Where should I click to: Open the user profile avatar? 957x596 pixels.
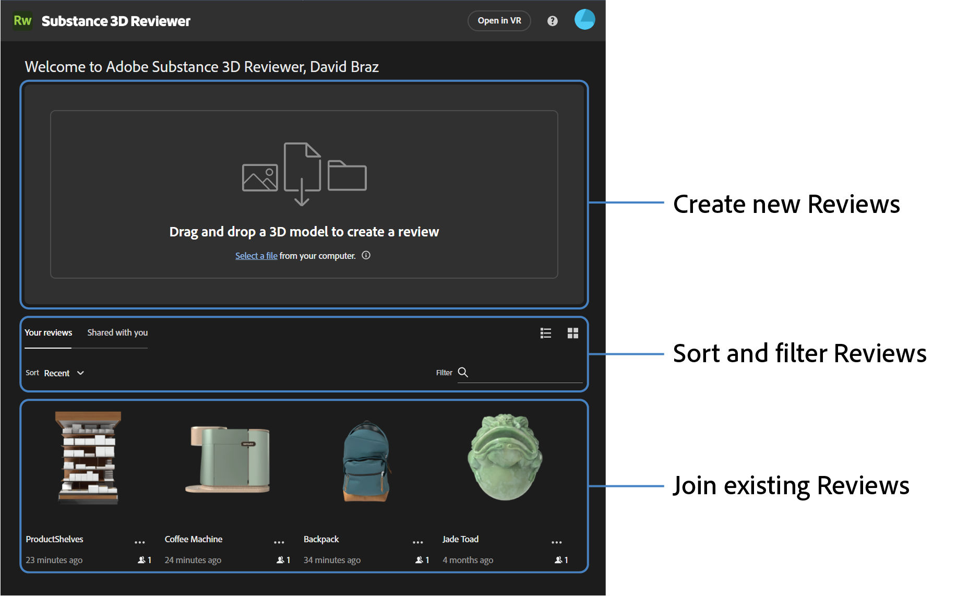tap(584, 20)
